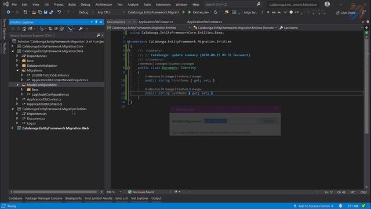The width and height of the screenshot is (371, 209).
Task: Expand the Calabonga.EntityFramework.Migration.Core project node
Action: [13, 46]
